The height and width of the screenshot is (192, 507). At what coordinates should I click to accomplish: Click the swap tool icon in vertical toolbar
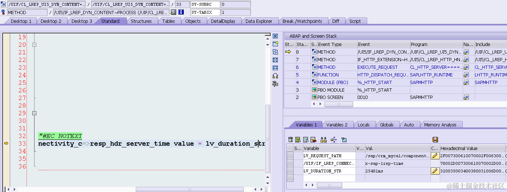pos(275,52)
